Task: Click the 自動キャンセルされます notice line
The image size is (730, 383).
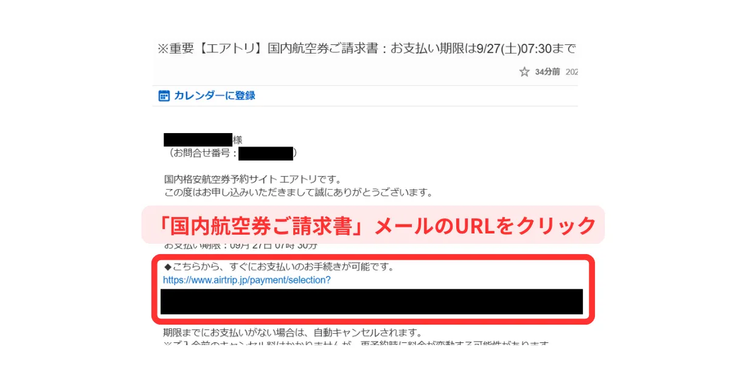Action: click(x=293, y=333)
